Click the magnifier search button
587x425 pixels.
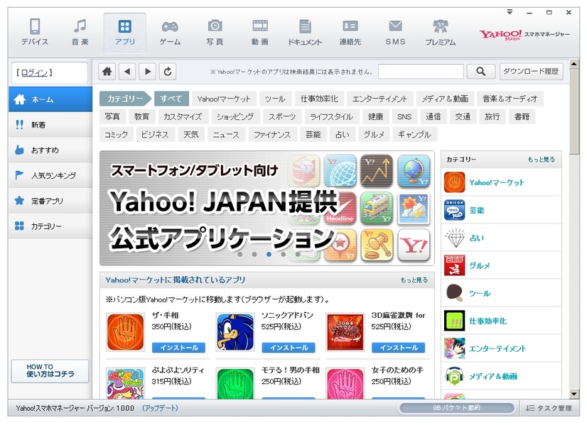(481, 71)
